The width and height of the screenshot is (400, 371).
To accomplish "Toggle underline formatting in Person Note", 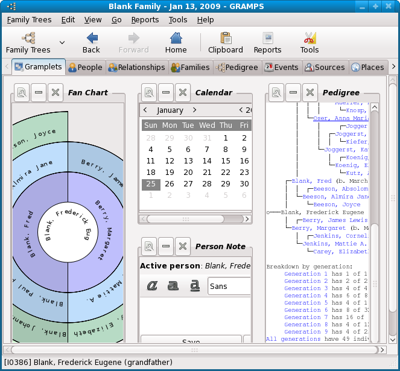I will (x=195, y=285).
